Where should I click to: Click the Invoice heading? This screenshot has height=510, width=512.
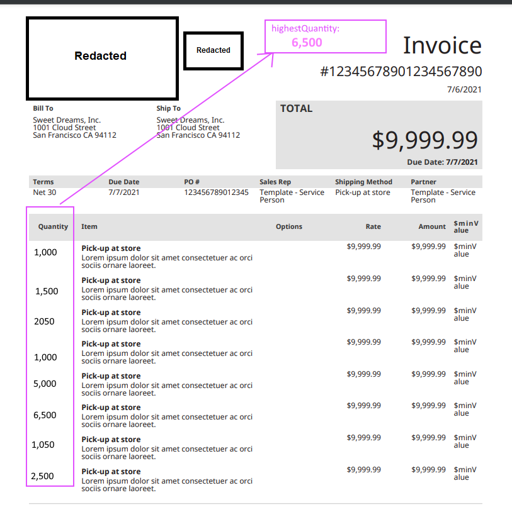(x=442, y=45)
